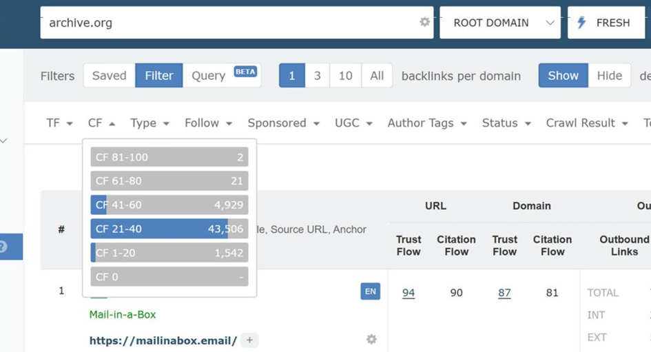Click the archive.org search input field

227,23
